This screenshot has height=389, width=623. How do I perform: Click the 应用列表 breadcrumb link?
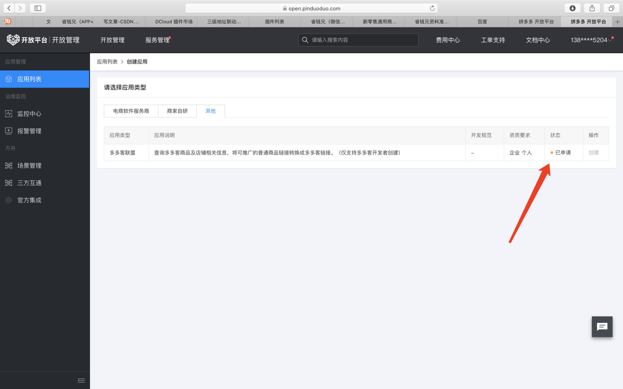tap(107, 62)
